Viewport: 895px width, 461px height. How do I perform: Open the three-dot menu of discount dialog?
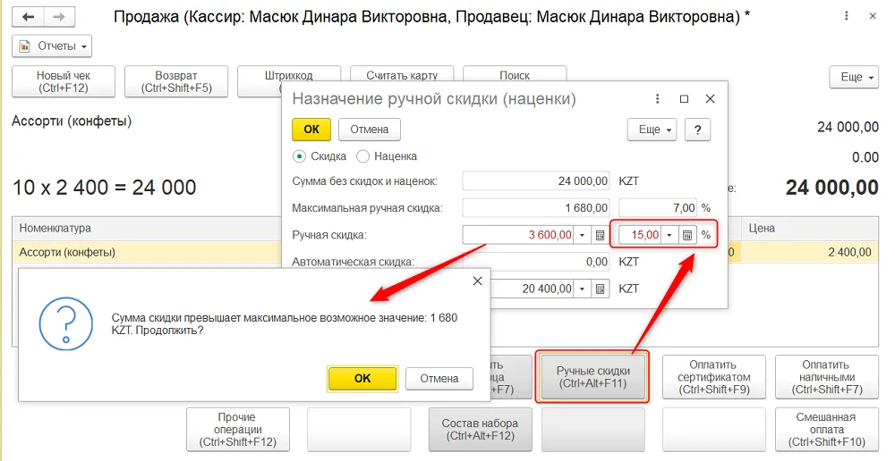click(x=658, y=98)
